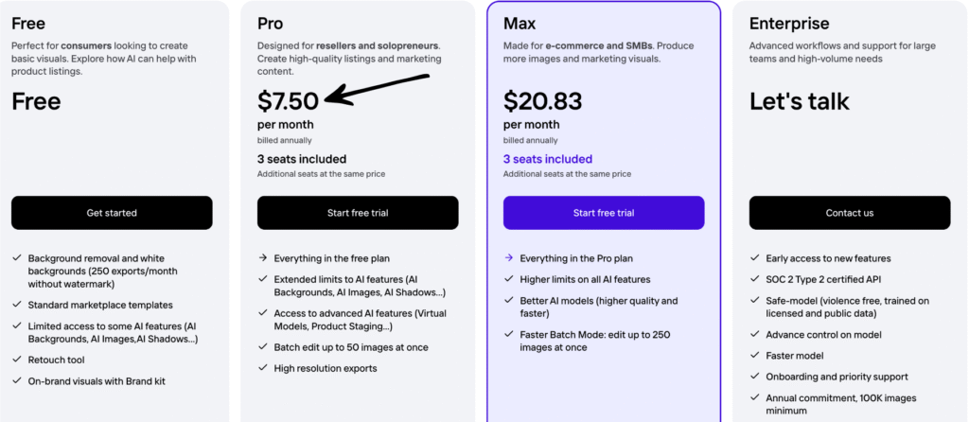Image resolution: width=969 pixels, height=422 pixels.
Task: Click arrow icon beside Everything in the free plan
Action: pyautogui.click(x=262, y=258)
